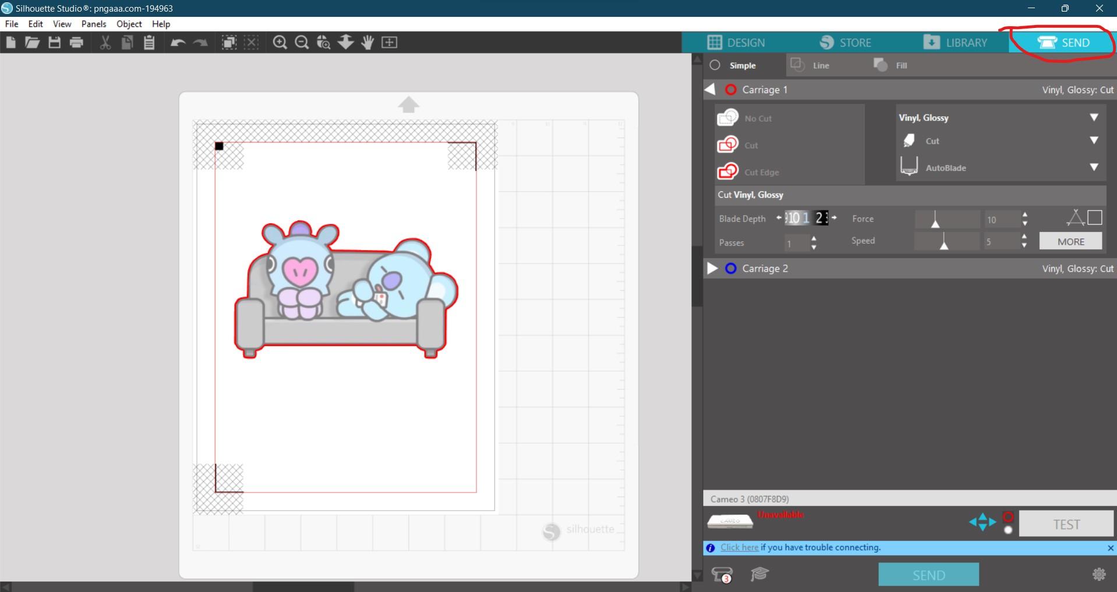Select red tool carriage indicator near Test
Screen dimensions: 1117x592
tap(1008, 516)
